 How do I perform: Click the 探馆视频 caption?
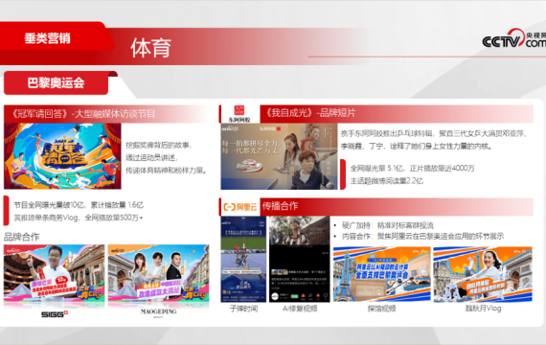[x=381, y=309]
